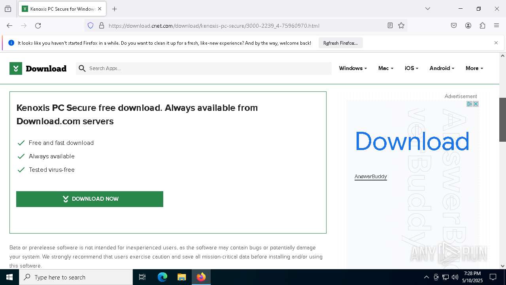Click the 'Kenoxis PC Secure free download' heading
The width and height of the screenshot is (506, 285).
[x=137, y=114]
